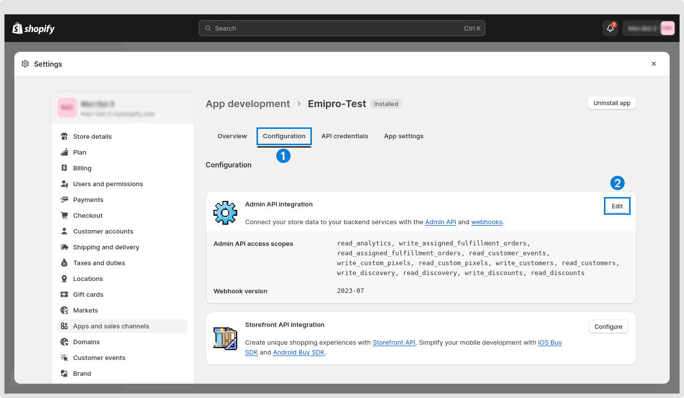Open the notifications bell
Image resolution: width=684 pixels, height=398 pixels.
point(610,28)
